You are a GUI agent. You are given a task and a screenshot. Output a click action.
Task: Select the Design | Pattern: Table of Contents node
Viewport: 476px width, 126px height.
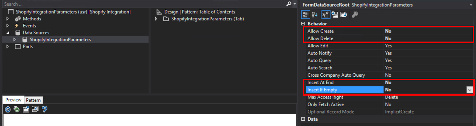(200, 12)
